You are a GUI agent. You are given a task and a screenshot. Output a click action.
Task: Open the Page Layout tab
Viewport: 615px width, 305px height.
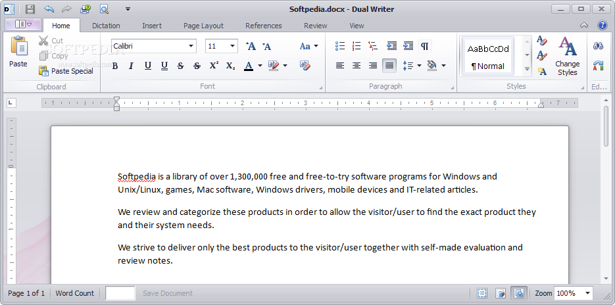tap(203, 26)
